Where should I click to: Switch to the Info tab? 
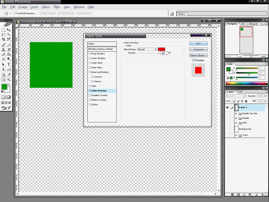click(x=242, y=24)
